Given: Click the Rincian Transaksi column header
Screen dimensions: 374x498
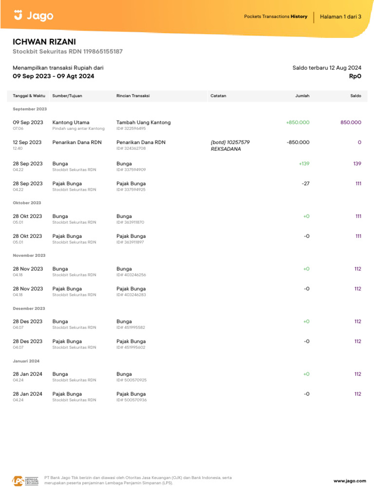Looking at the screenshot, I should 133,96.
